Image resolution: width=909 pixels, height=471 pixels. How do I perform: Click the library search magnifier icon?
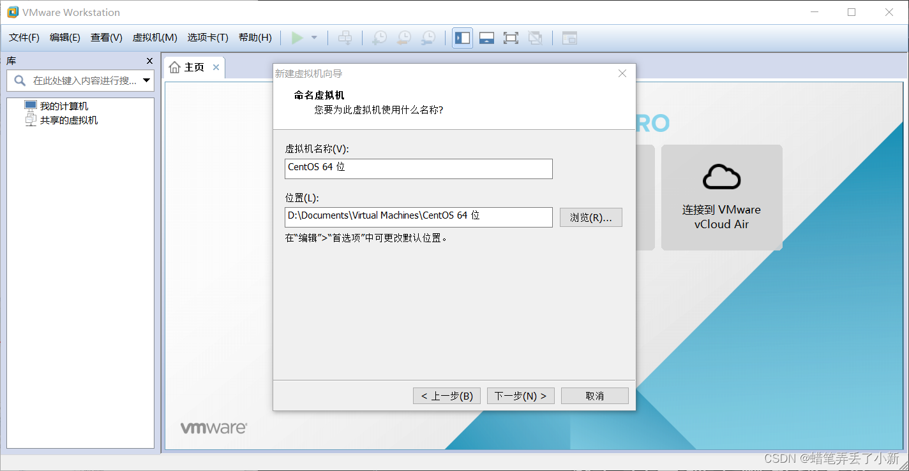click(x=20, y=81)
